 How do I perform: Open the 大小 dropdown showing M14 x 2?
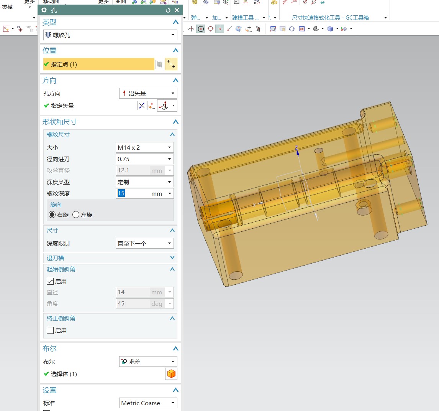(x=144, y=148)
